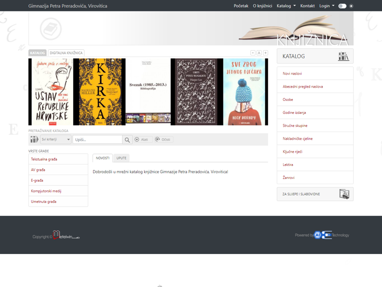Open the Kontakt page

click(307, 6)
